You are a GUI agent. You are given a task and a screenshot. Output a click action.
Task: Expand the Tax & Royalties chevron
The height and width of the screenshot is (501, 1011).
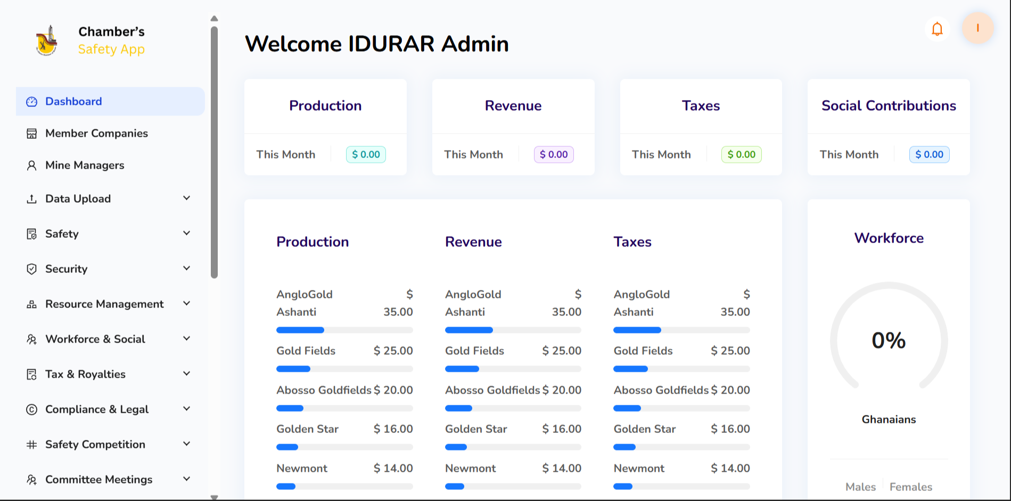(186, 374)
